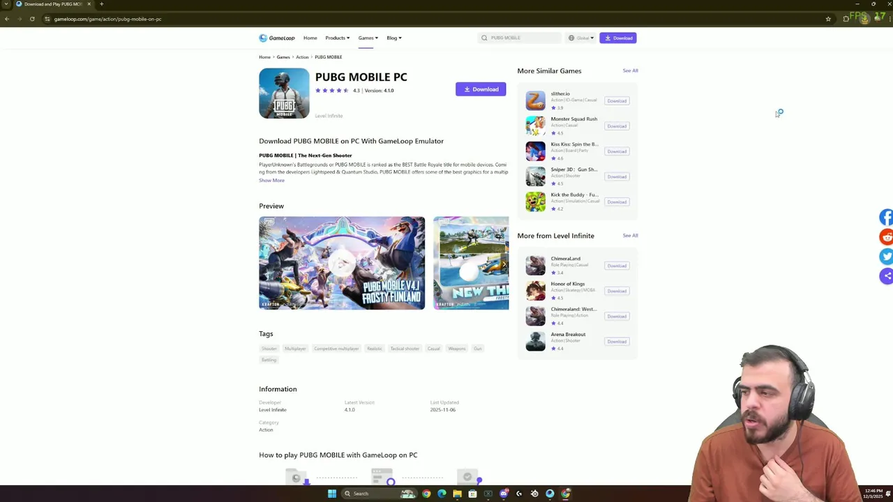Download Arena Breakout
This screenshot has height=502, width=893.
pyautogui.click(x=617, y=341)
